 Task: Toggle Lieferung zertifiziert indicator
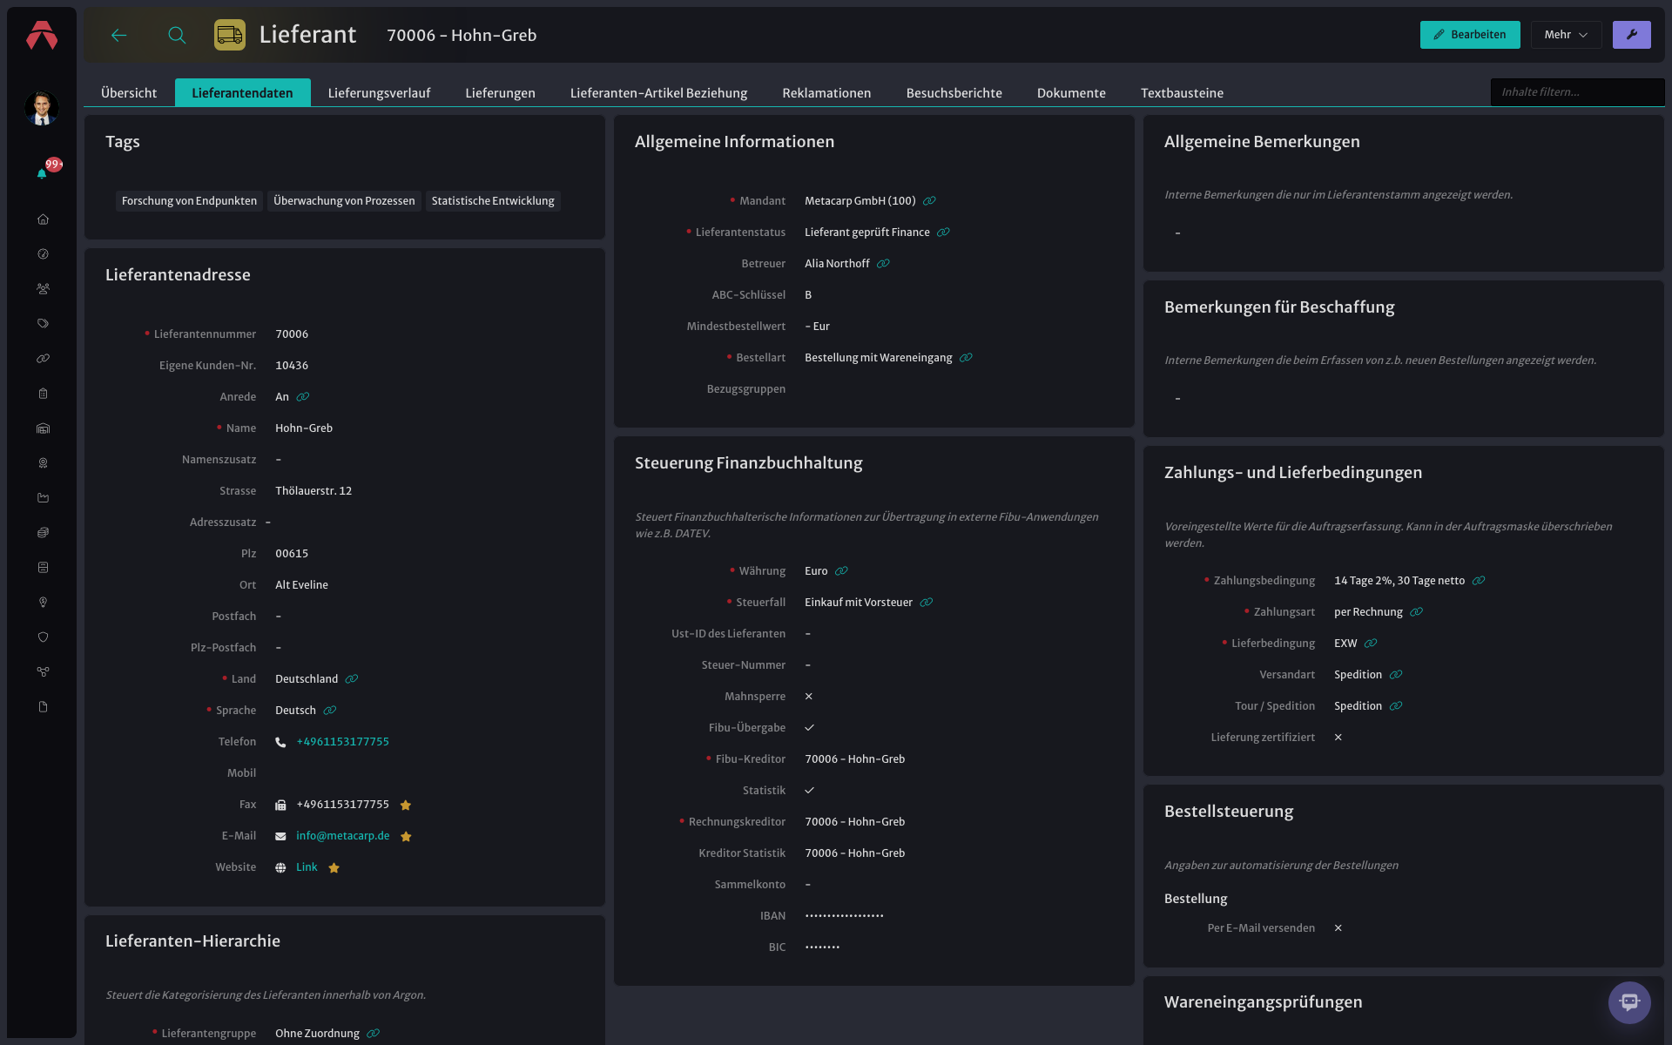[1338, 738]
